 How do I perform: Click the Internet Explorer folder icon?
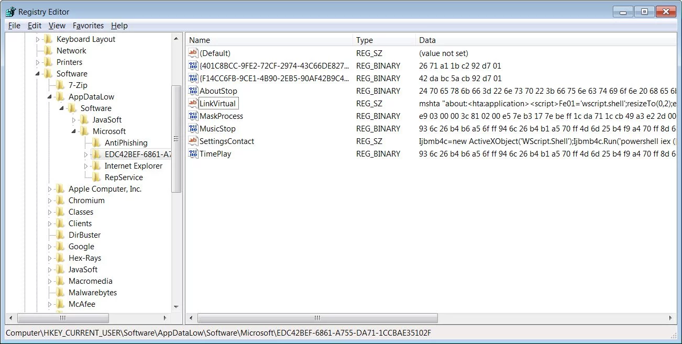97,166
